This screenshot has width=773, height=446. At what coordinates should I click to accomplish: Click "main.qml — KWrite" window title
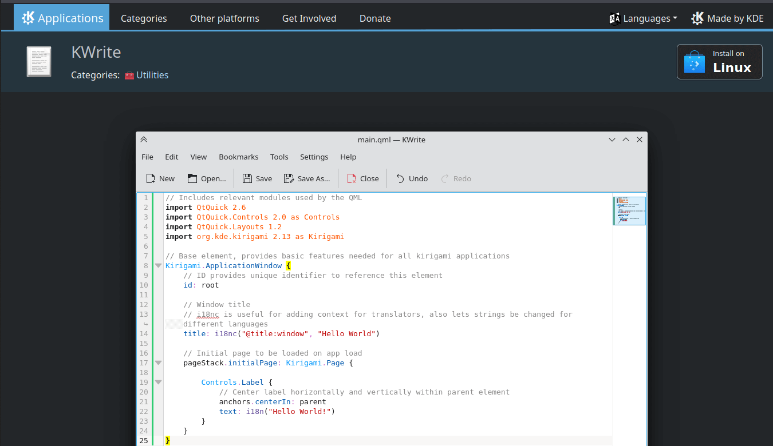pyautogui.click(x=392, y=140)
